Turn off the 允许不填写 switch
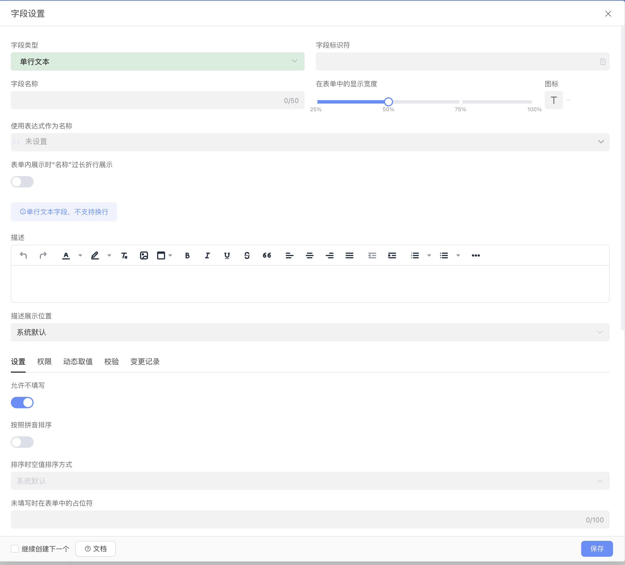 pos(22,403)
